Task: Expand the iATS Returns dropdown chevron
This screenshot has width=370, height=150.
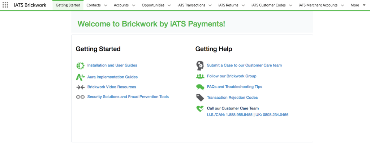Action: (243, 5)
